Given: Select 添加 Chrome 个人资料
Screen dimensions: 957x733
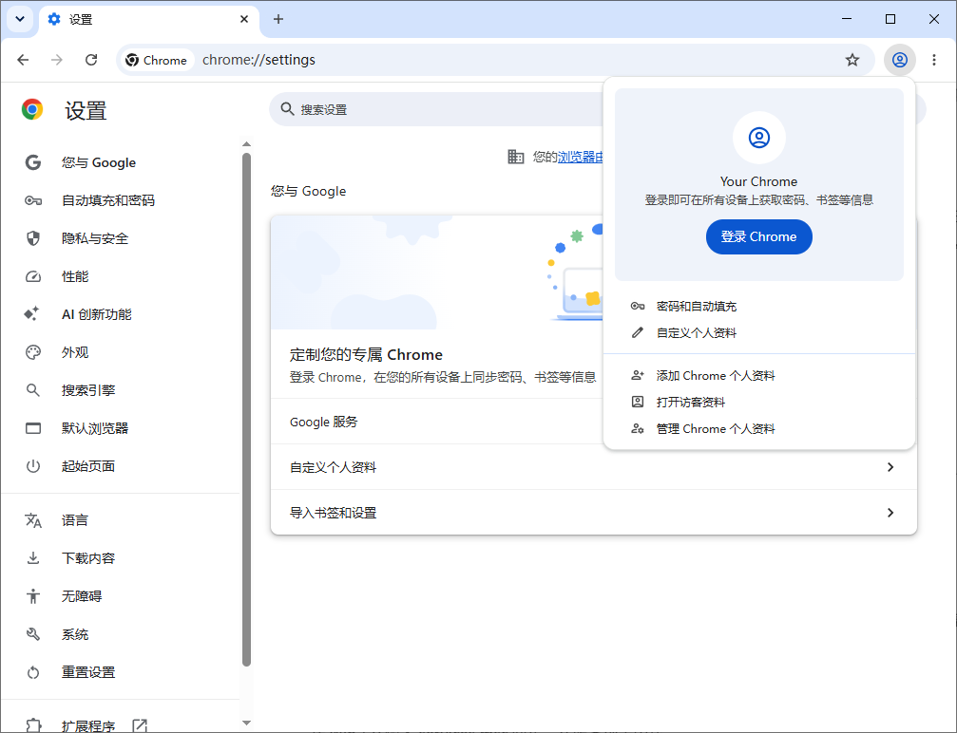Looking at the screenshot, I should [758, 376].
